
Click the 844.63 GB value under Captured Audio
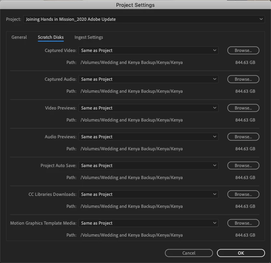245,91
